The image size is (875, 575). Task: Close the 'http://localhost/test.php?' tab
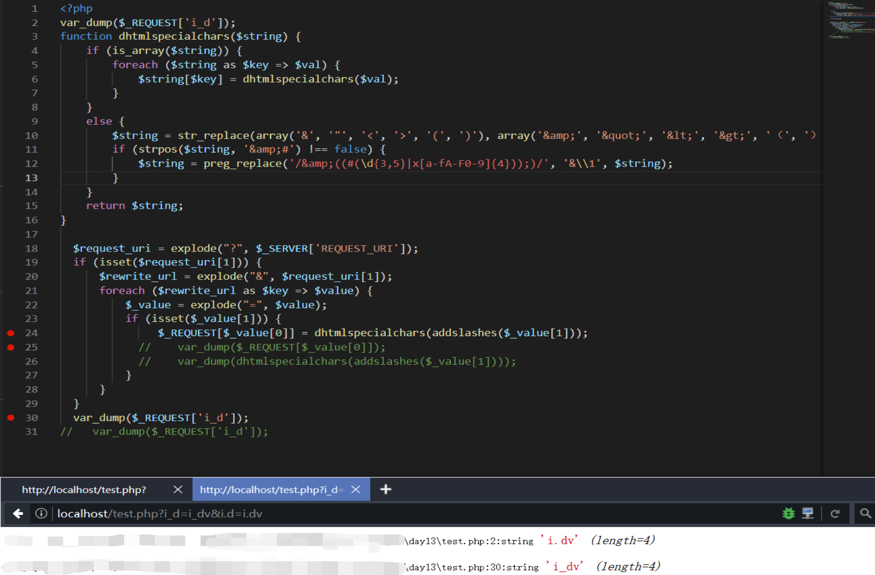tap(178, 489)
